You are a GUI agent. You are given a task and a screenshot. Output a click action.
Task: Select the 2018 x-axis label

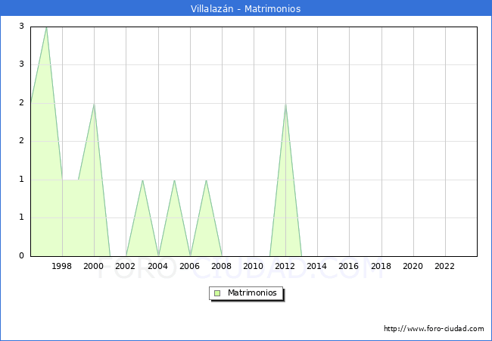381,266
